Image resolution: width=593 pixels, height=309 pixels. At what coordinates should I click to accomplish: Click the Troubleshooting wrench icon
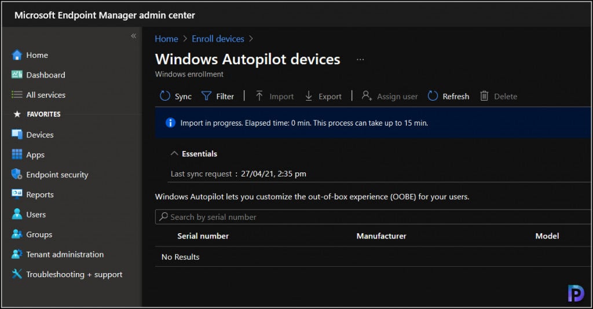tap(17, 274)
